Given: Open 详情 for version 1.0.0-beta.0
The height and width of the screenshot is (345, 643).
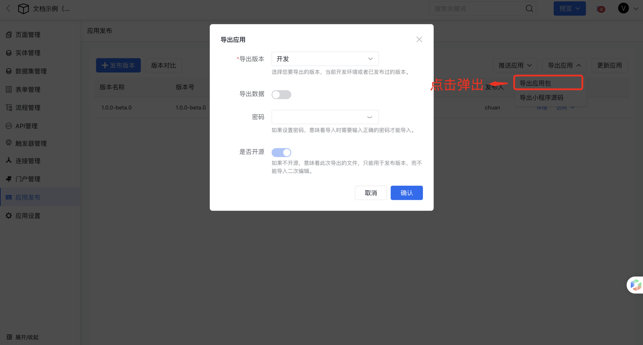Looking at the screenshot, I should (542, 107).
